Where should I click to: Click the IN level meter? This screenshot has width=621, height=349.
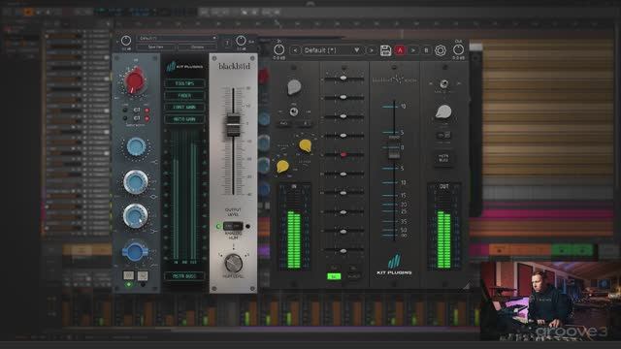[293, 227]
